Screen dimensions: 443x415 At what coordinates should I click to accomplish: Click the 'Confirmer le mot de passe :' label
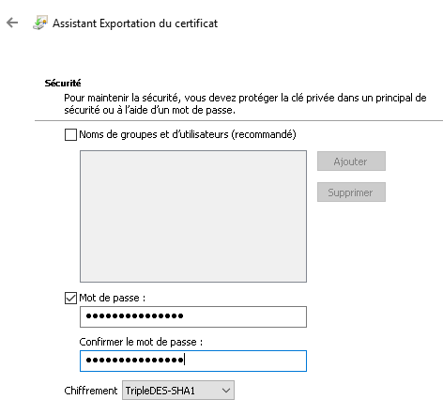pyautogui.click(x=141, y=342)
